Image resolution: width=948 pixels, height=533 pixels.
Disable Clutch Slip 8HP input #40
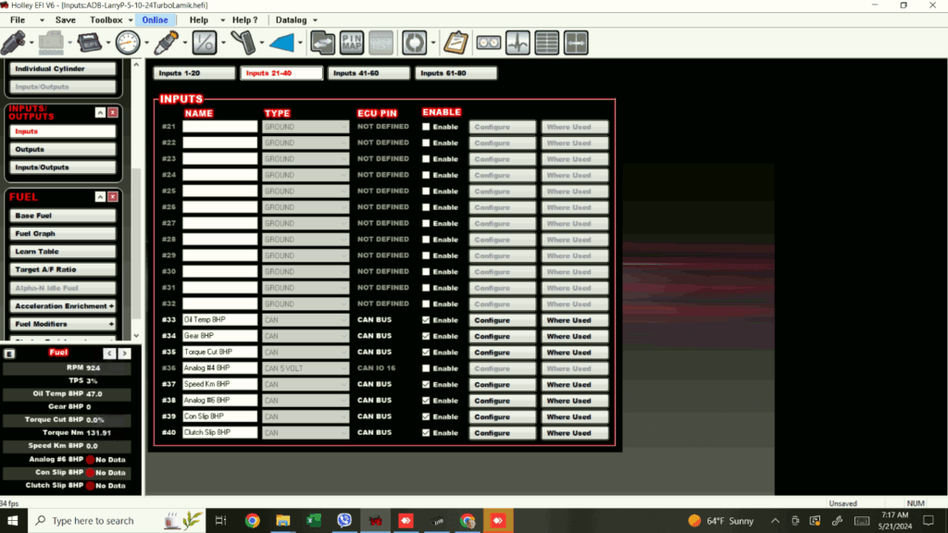pyautogui.click(x=426, y=433)
